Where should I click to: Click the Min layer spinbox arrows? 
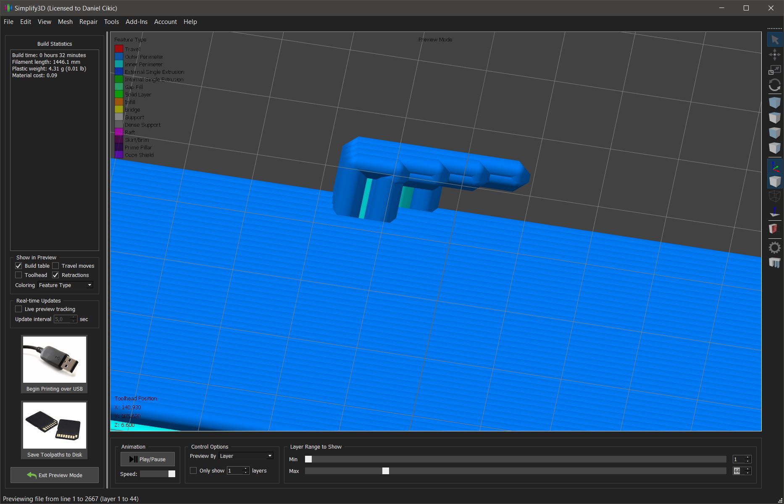[x=748, y=459]
